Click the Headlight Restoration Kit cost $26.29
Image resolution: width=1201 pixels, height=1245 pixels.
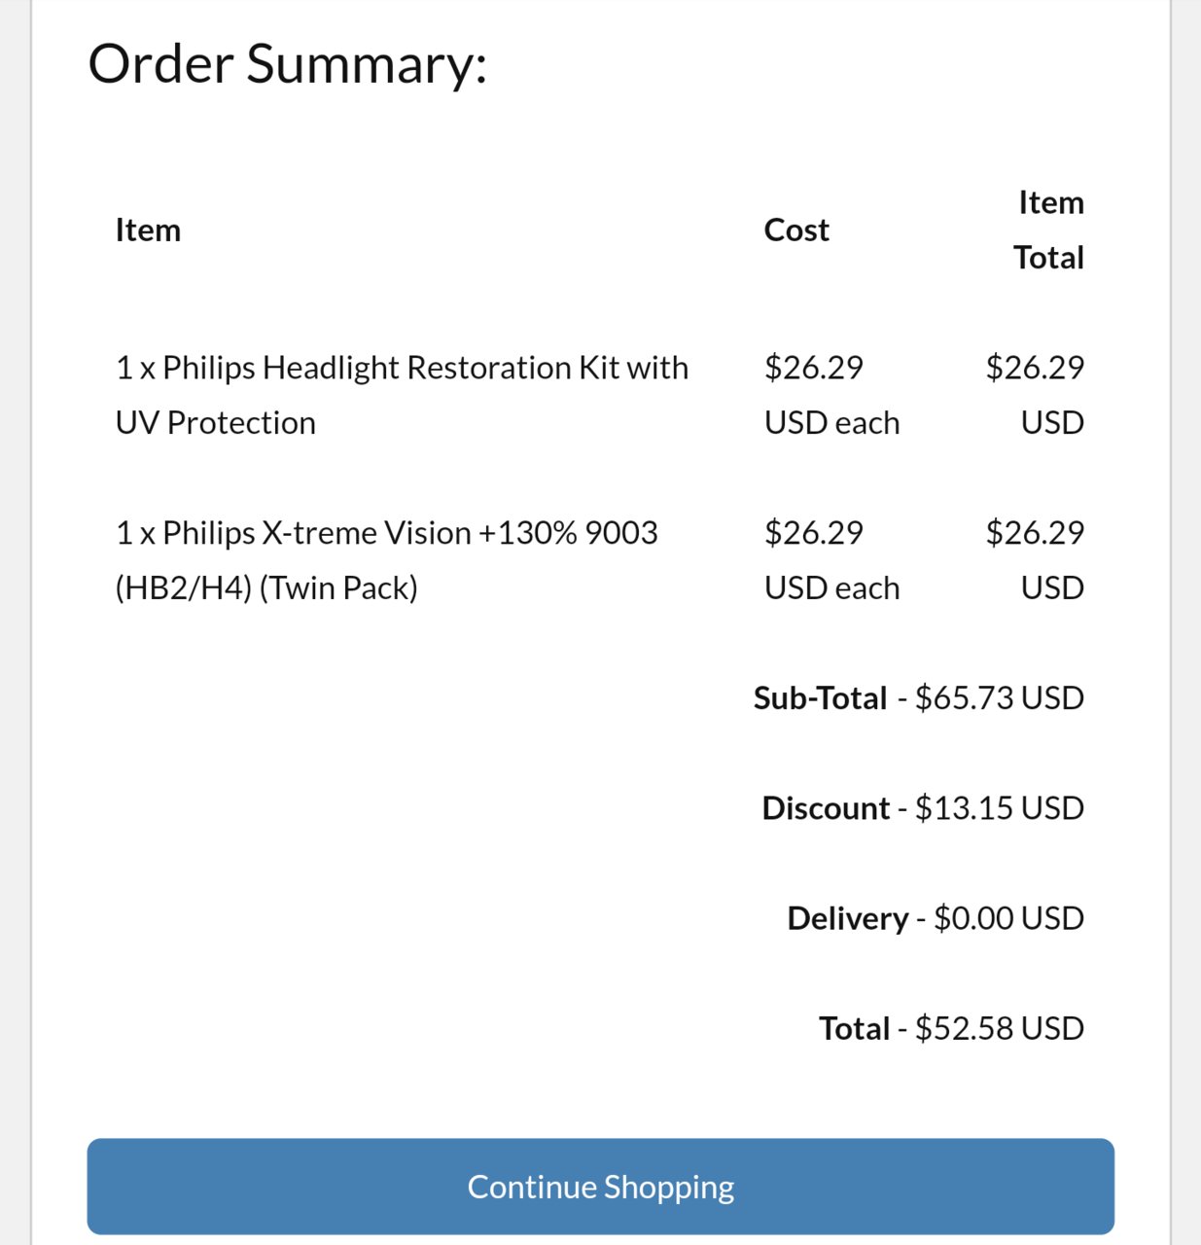point(831,395)
